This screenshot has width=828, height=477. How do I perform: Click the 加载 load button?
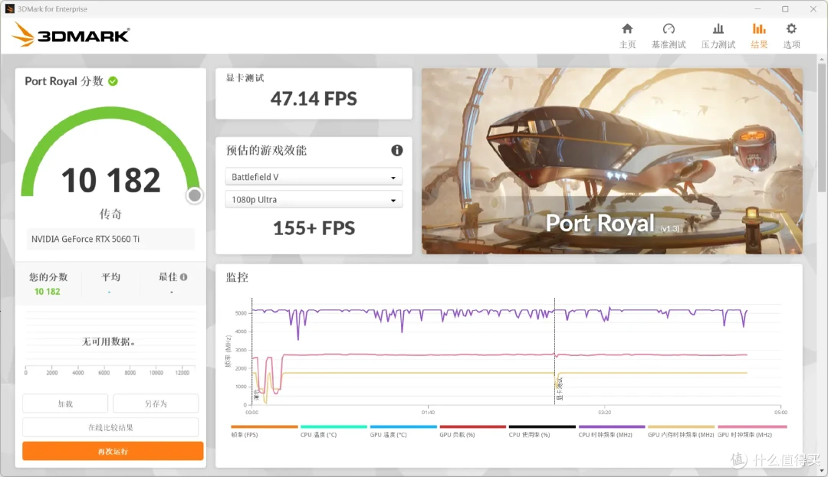(65, 403)
